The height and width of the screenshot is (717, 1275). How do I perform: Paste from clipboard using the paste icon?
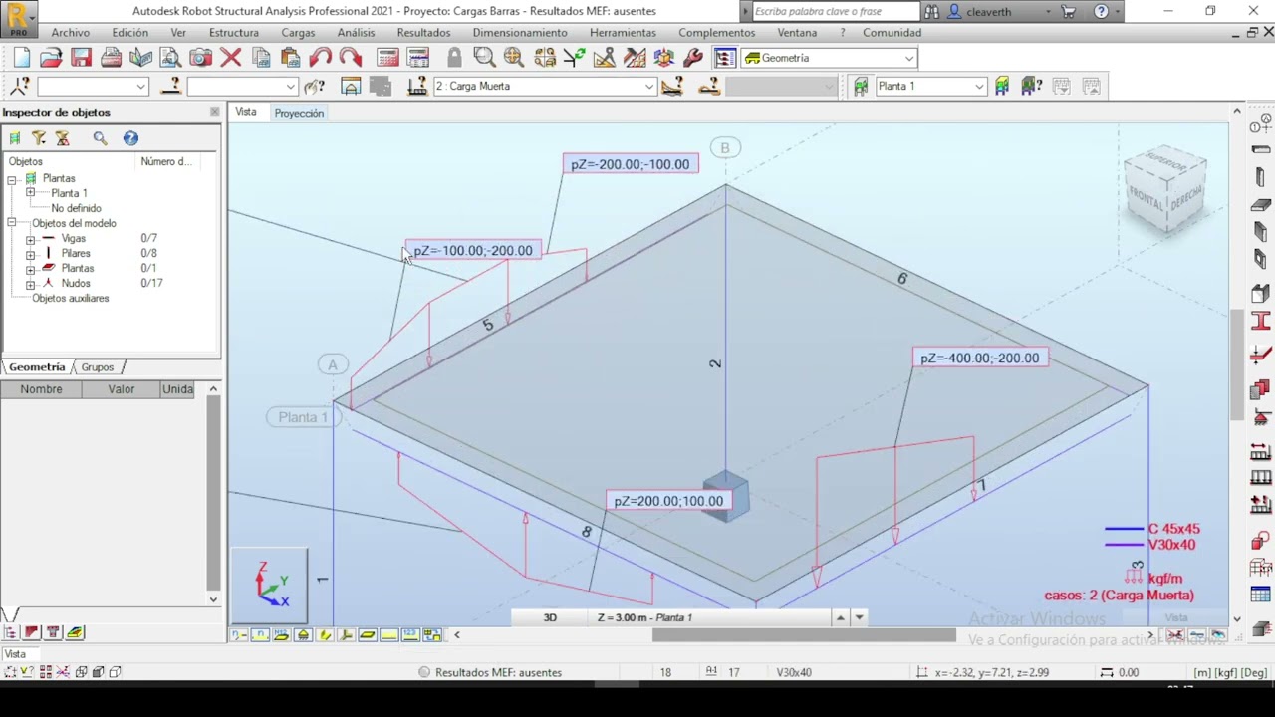[291, 58]
